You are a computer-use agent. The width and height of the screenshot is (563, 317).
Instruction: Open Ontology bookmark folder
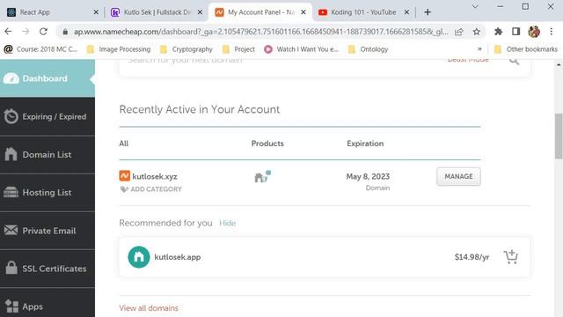(x=369, y=49)
